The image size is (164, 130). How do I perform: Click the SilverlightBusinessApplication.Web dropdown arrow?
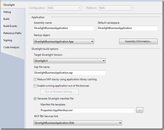point(120,123)
